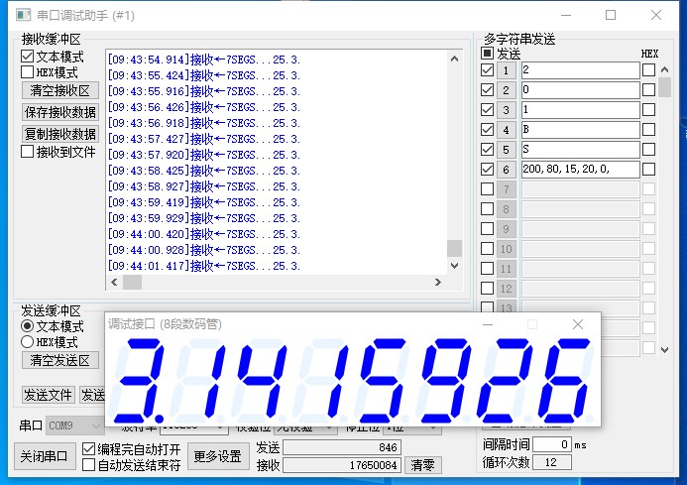
Task: Uncheck 文本模式 in the receive buffer
Action: [27, 57]
